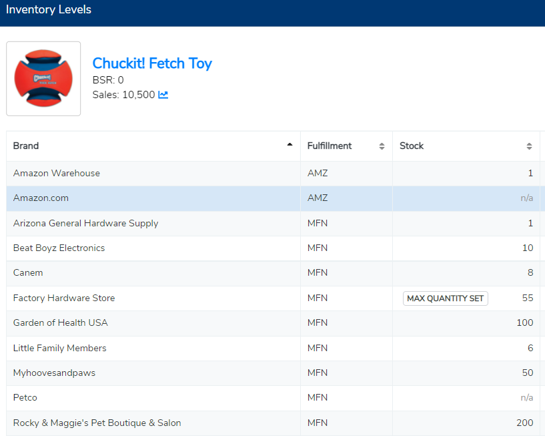Screen dimensions: 545x436
Task: Click the Chuckit ball product thumbnail
Action: tap(43, 79)
